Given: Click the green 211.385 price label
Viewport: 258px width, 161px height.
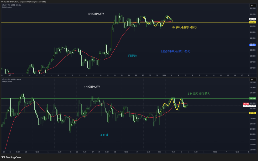Looking at the screenshot, I should (252, 98).
